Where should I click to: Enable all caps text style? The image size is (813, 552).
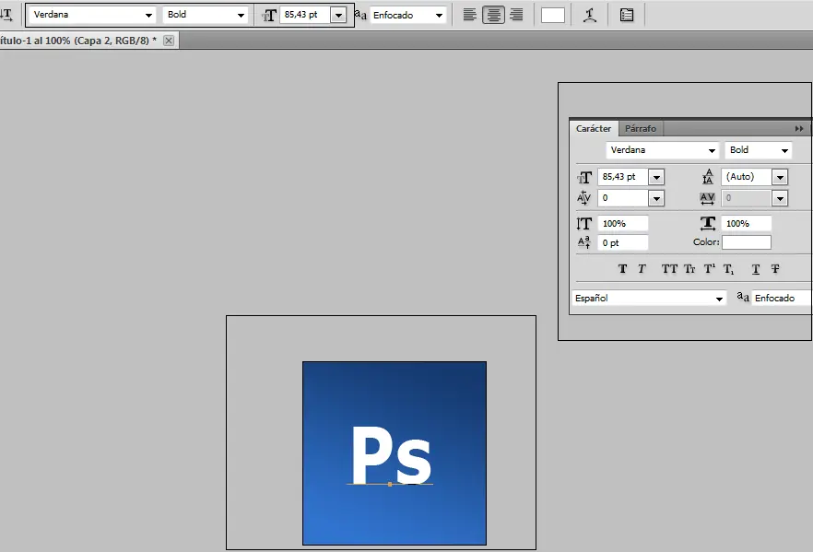click(x=669, y=269)
